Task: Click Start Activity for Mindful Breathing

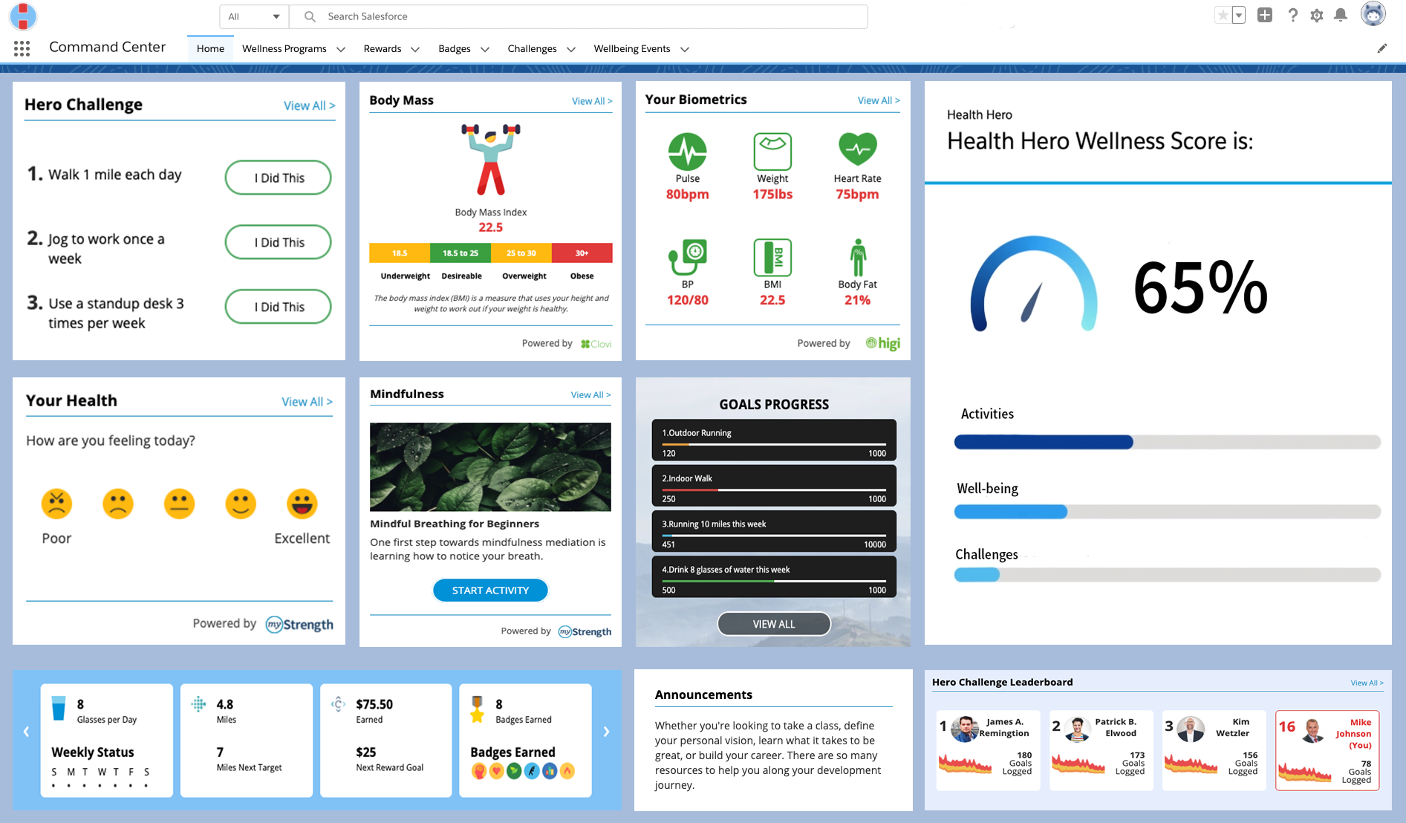Action: pos(489,590)
